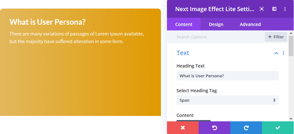Select the preview heading What is User Persona
The image size is (294, 134).
[48, 22]
